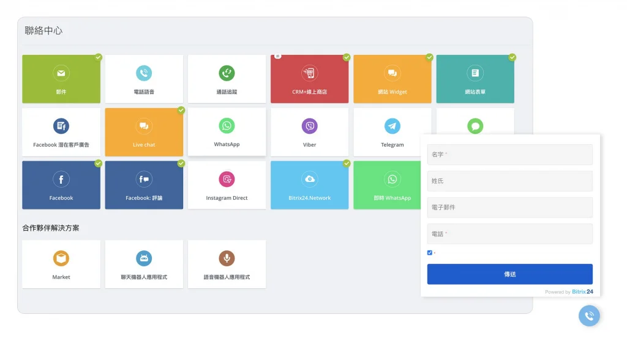
Task: Click the 合作夥伴解決方案 section heading
Action: 51,228
